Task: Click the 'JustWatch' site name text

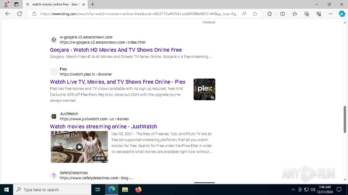Action: pos(69,114)
